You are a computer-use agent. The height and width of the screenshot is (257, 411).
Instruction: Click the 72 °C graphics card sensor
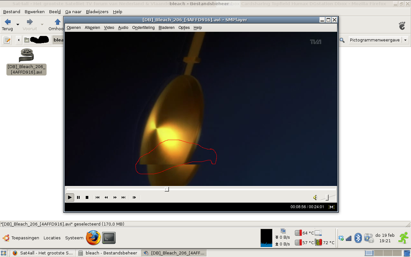325,243
